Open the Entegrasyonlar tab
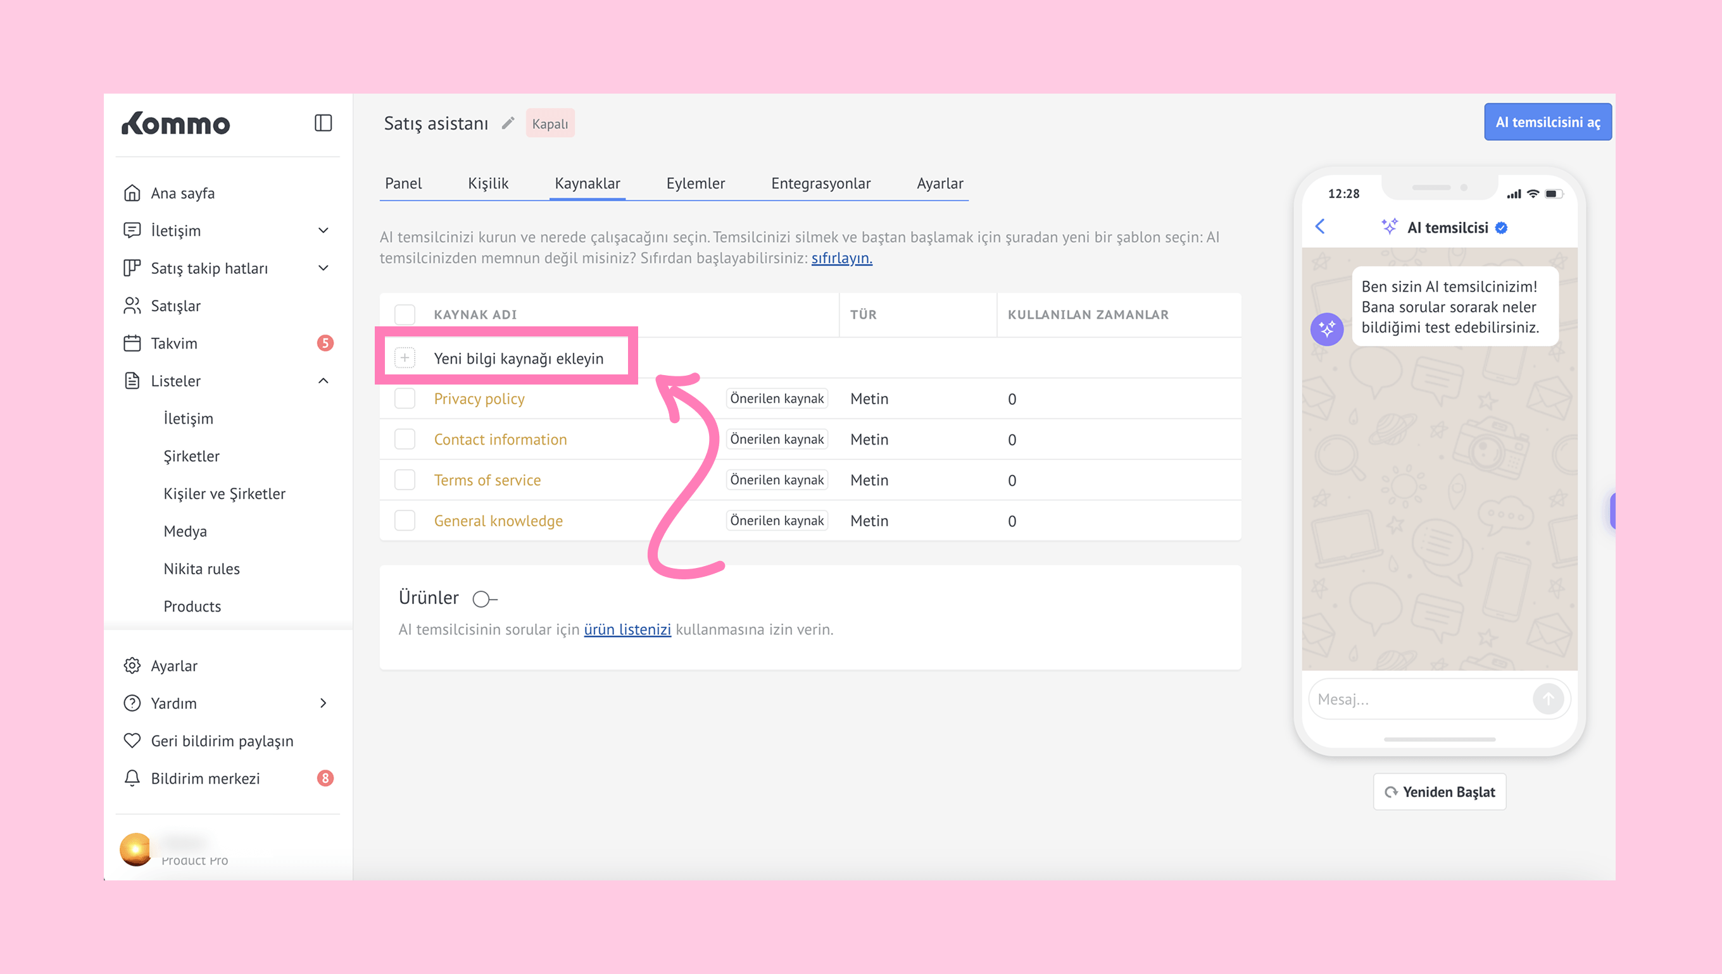This screenshot has height=974, width=1722. 820,183
